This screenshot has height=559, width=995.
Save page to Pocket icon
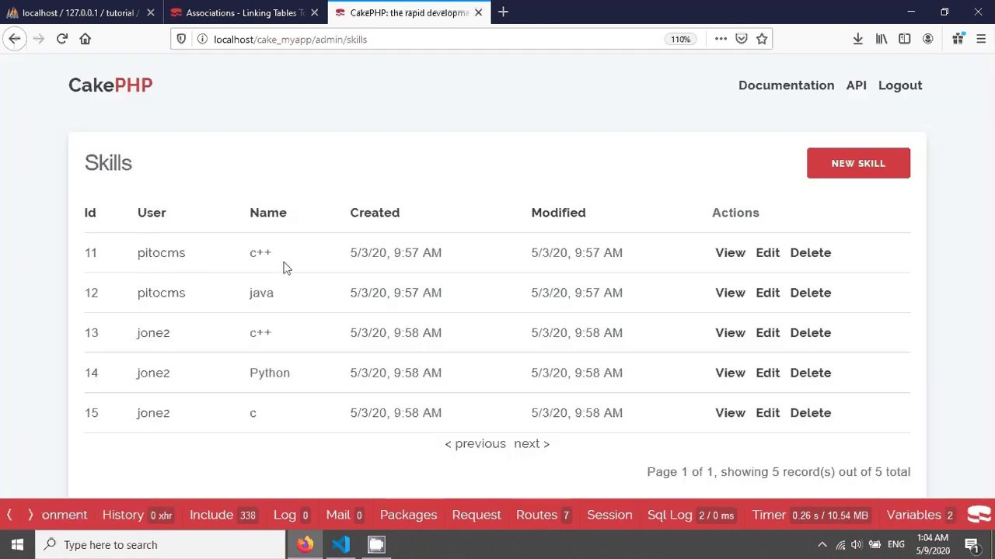[742, 39]
